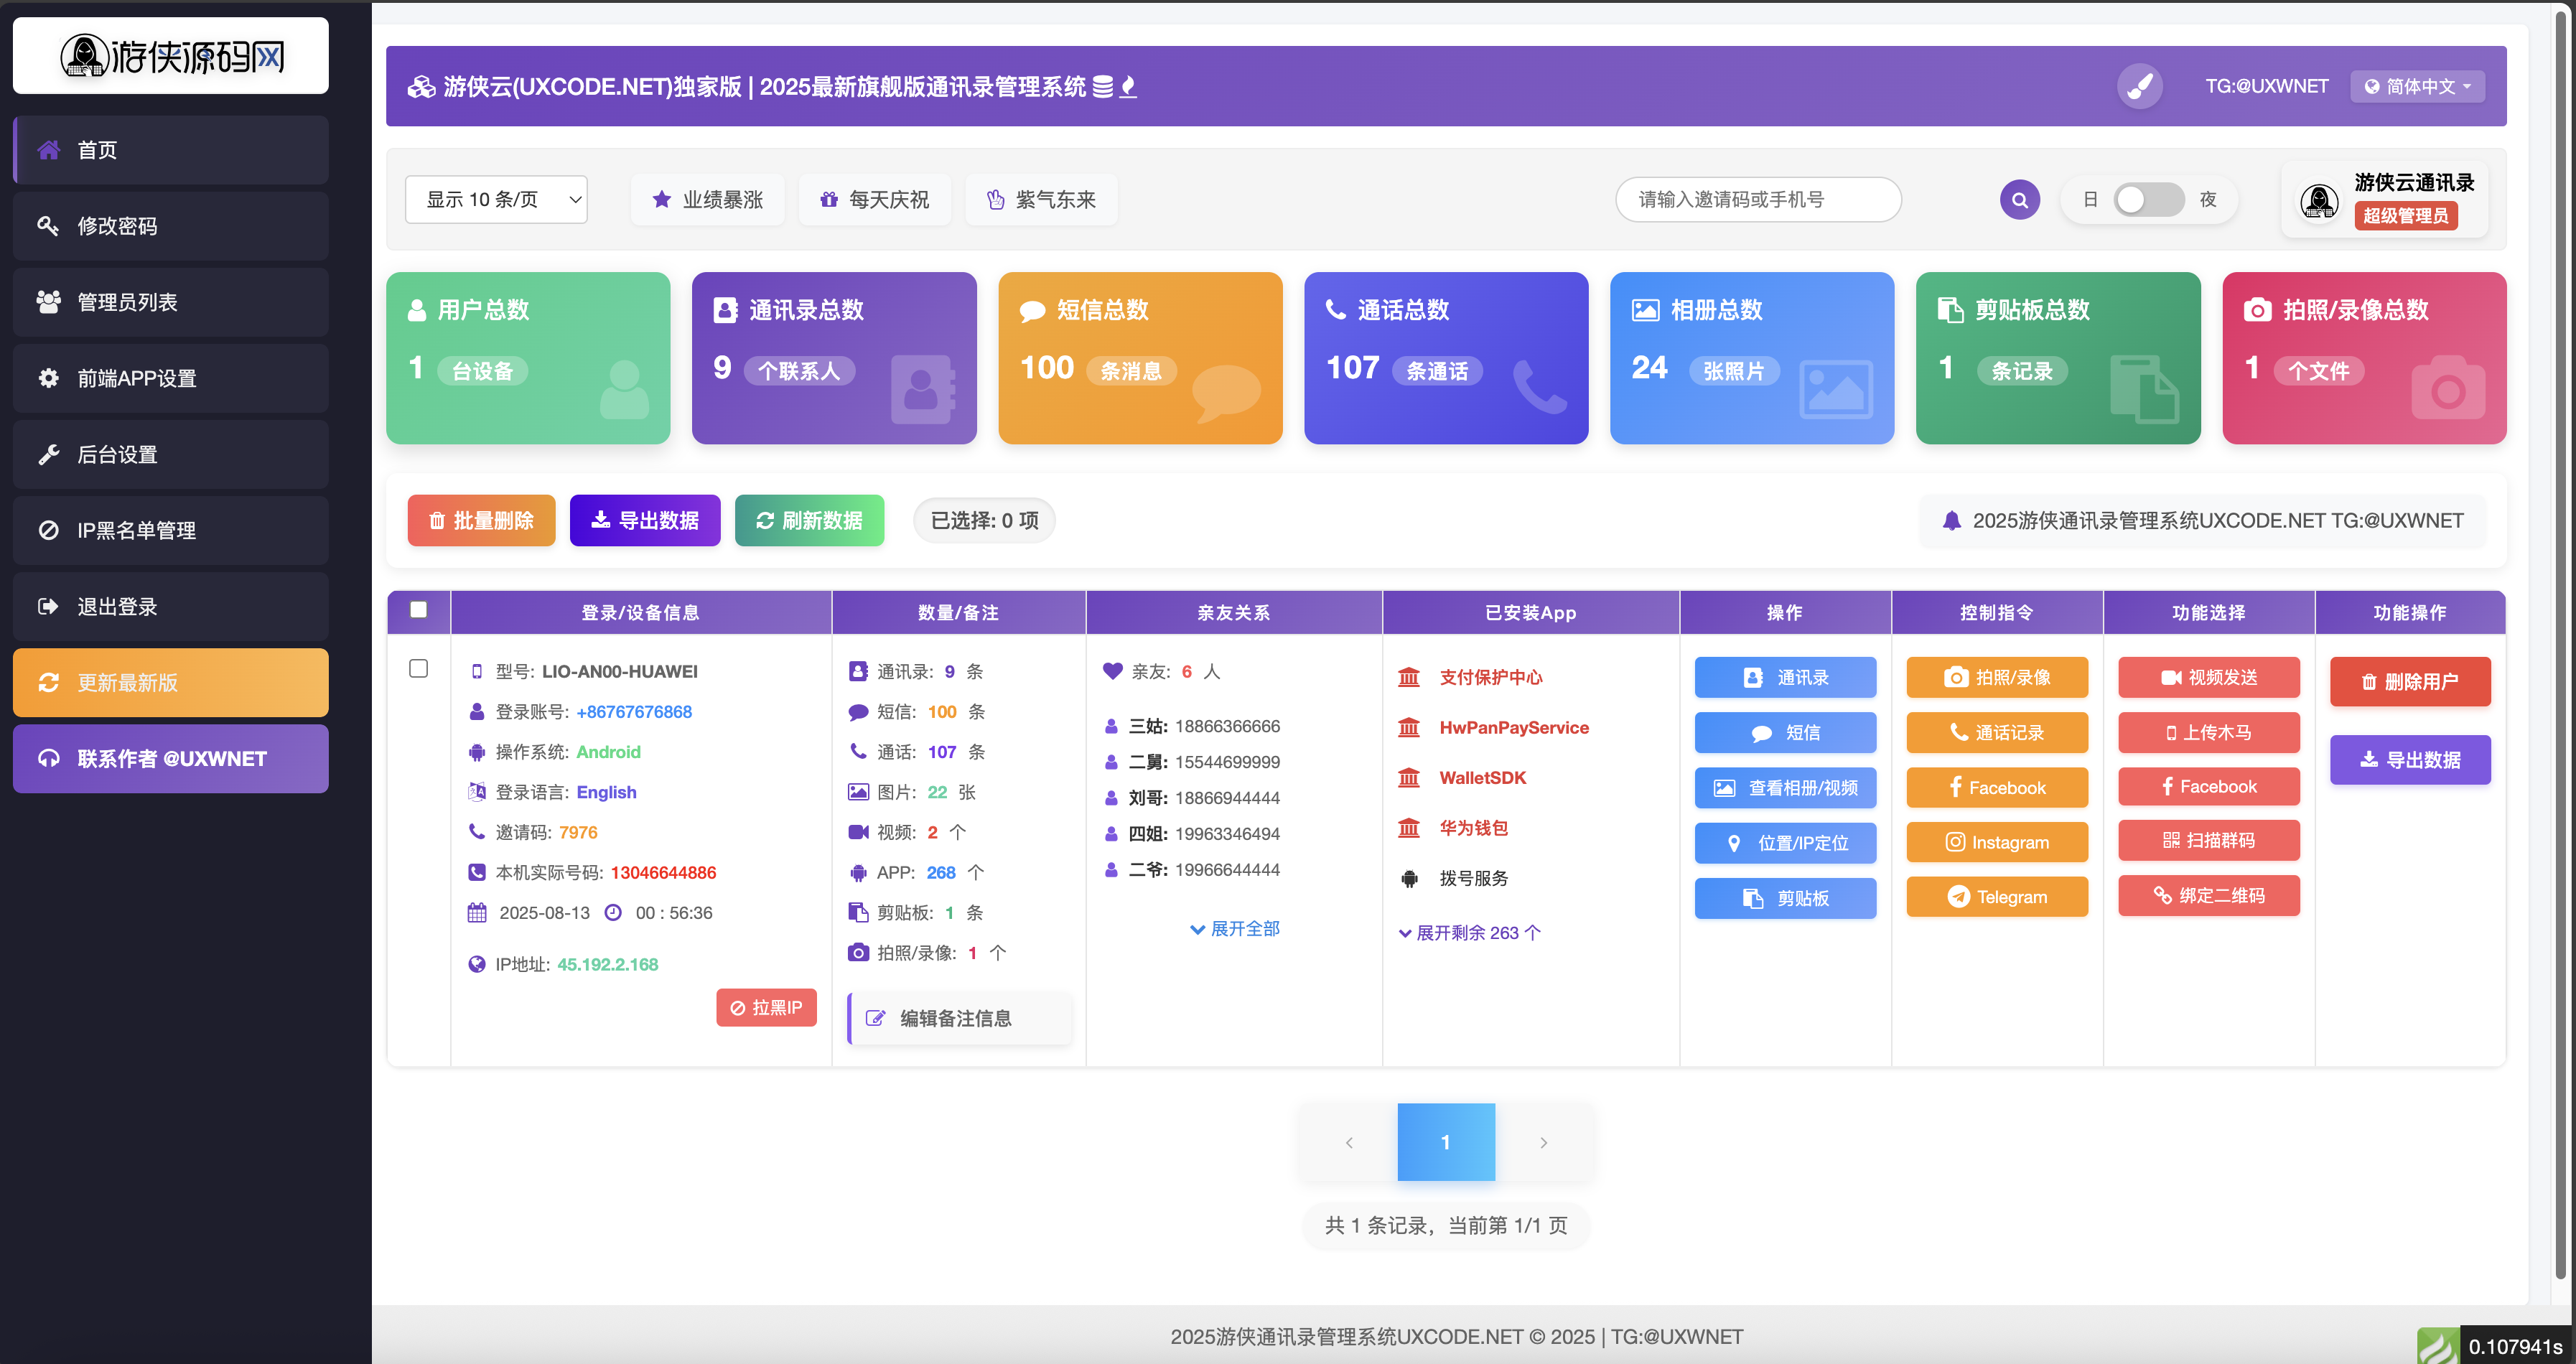
Task: Click the red 上传木马 button
Action: [x=2208, y=732]
